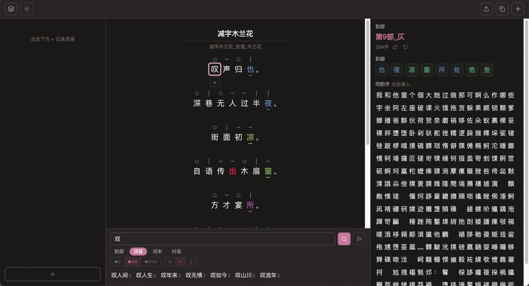Toggle light theme with the sun icon

27,9
